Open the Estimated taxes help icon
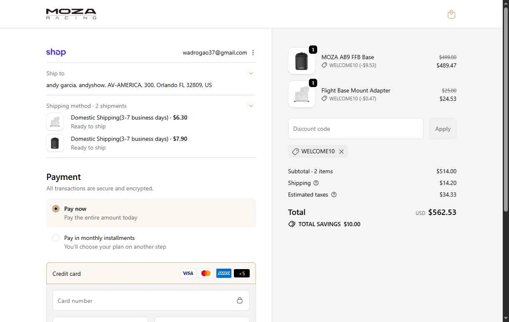This screenshot has width=509, height=322. (x=333, y=195)
